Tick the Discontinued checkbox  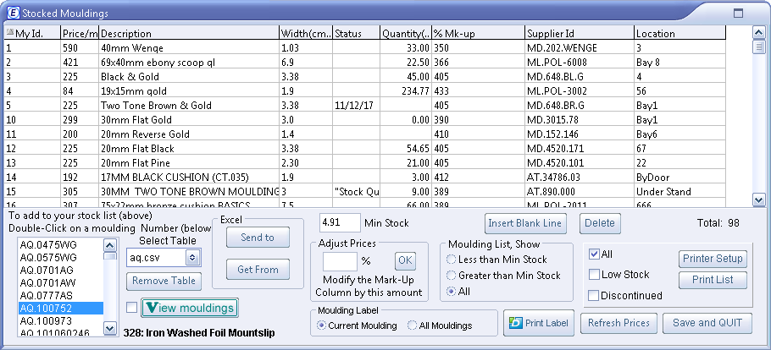click(595, 295)
